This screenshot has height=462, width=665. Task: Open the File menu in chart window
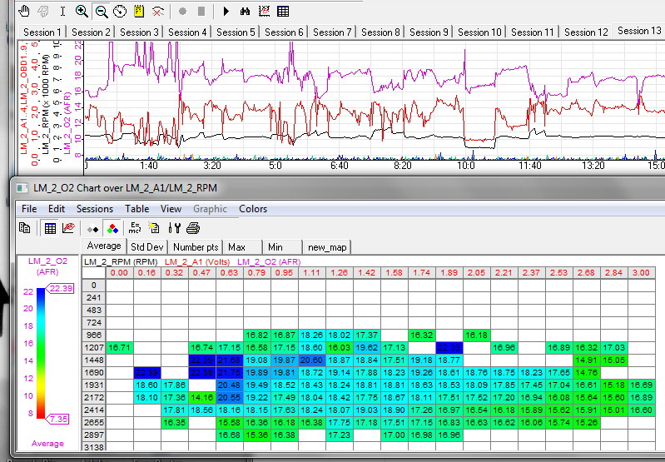coord(29,209)
